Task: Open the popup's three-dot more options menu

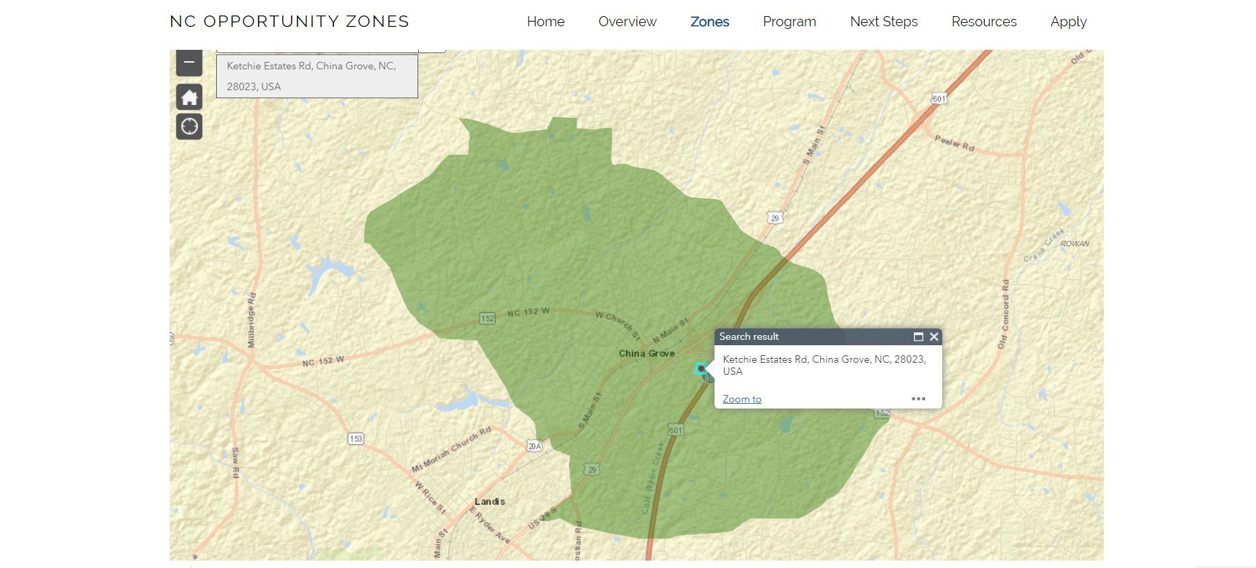Action: click(918, 399)
